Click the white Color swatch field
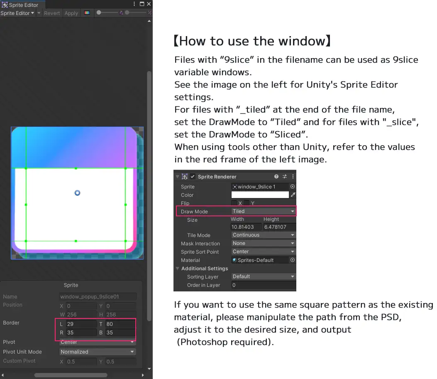 point(260,195)
